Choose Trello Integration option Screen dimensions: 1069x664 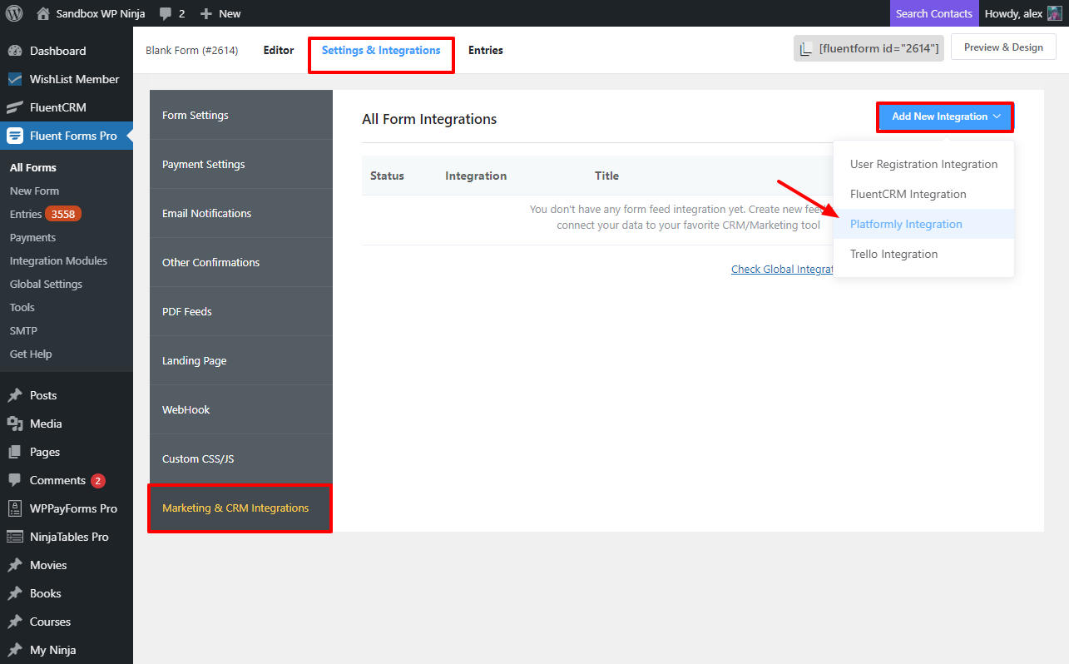point(893,254)
